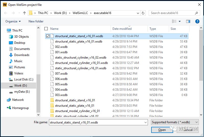This screenshot has height=137, width=204.
Task: Click the navigation pane scroll up arrow
Action: point(38,28)
